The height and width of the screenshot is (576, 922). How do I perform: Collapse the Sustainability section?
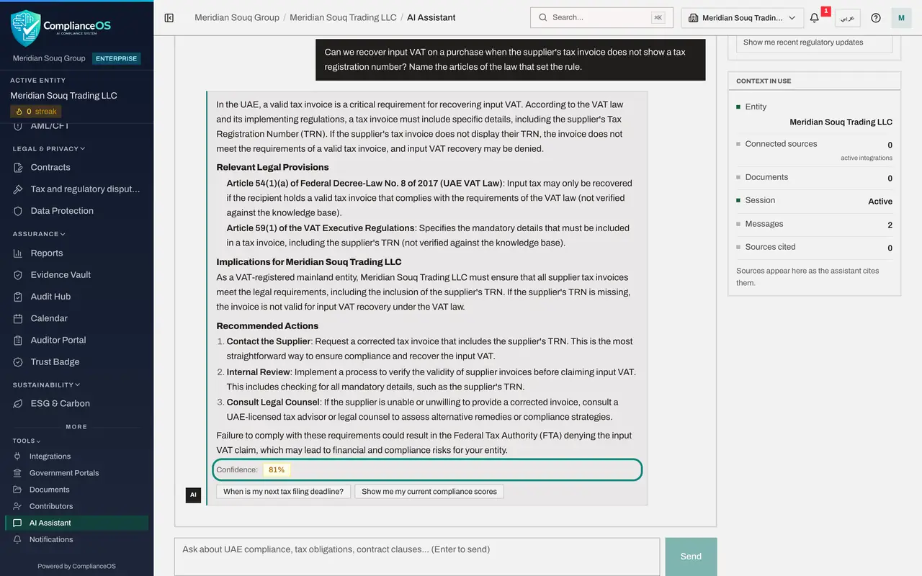coord(46,385)
